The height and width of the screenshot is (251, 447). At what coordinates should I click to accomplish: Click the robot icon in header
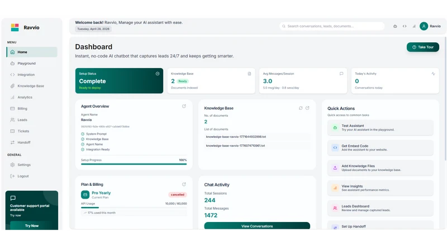395,26
